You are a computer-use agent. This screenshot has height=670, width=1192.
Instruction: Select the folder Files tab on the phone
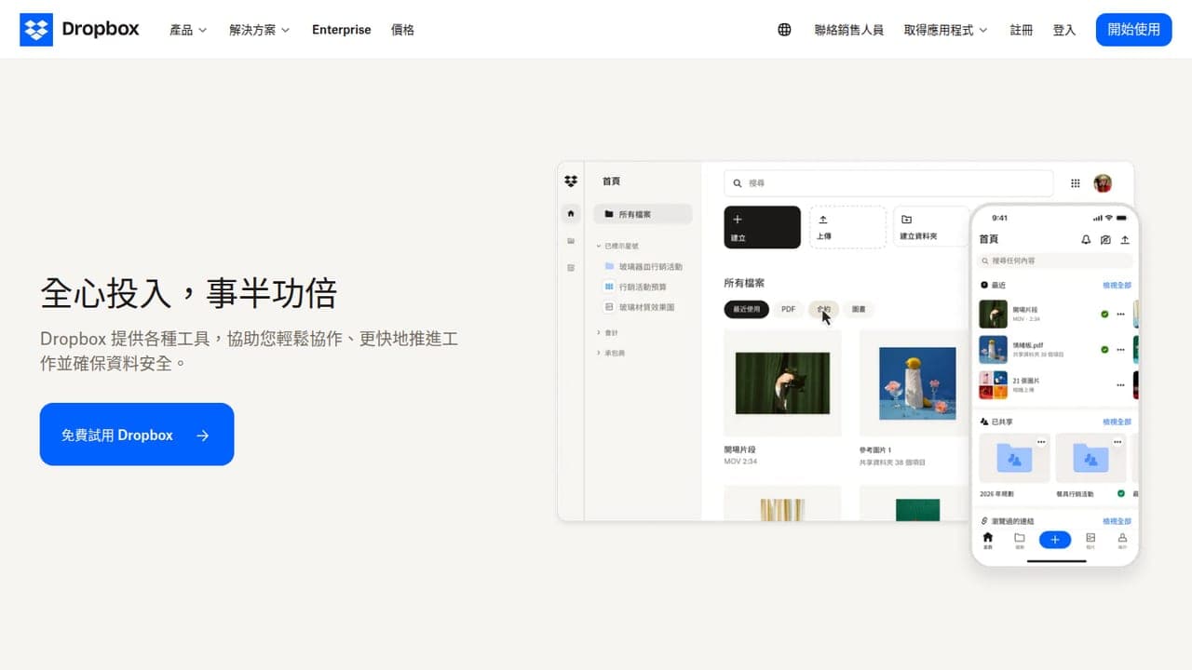1020,541
